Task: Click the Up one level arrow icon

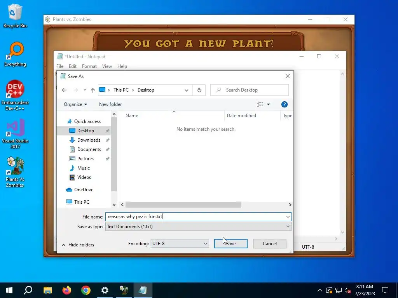Action: 93,90
